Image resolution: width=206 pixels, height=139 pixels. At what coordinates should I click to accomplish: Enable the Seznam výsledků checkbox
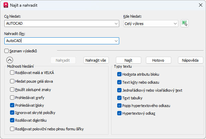[x=6, y=51]
